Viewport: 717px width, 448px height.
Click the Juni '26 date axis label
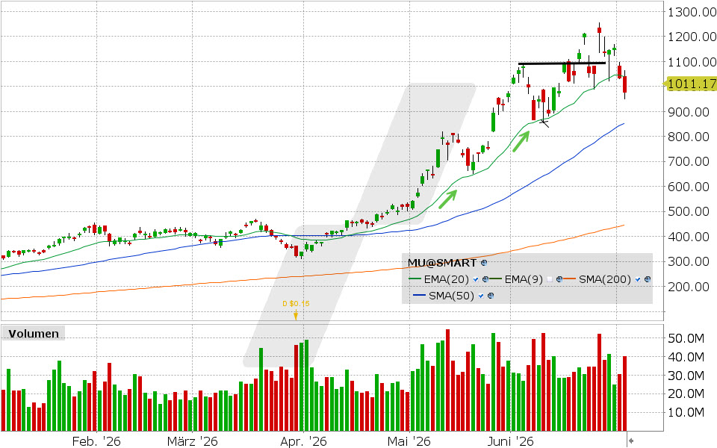point(510,441)
